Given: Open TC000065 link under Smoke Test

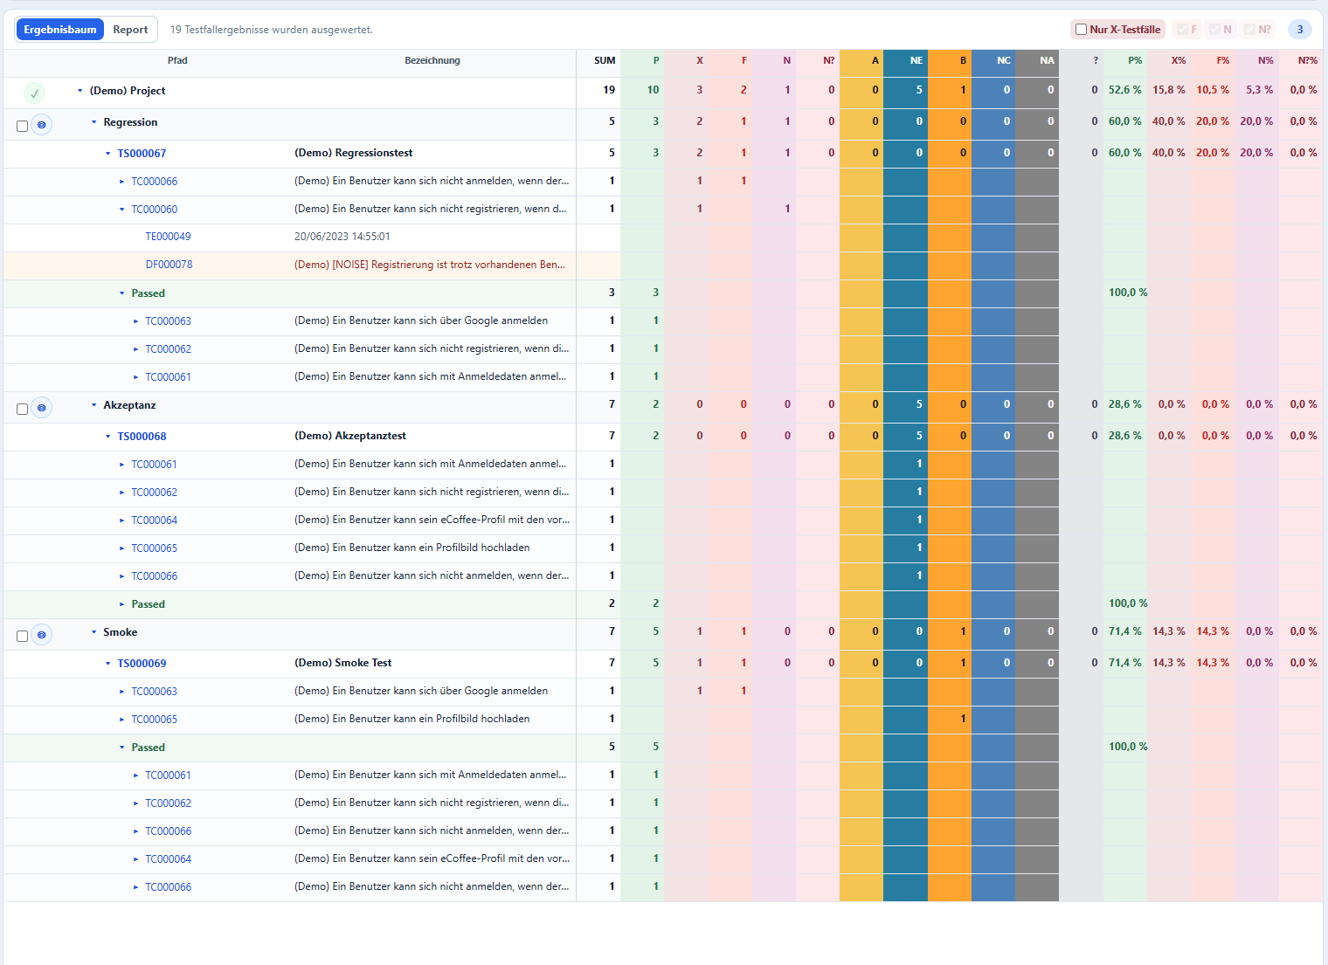Looking at the screenshot, I should 154,720.
